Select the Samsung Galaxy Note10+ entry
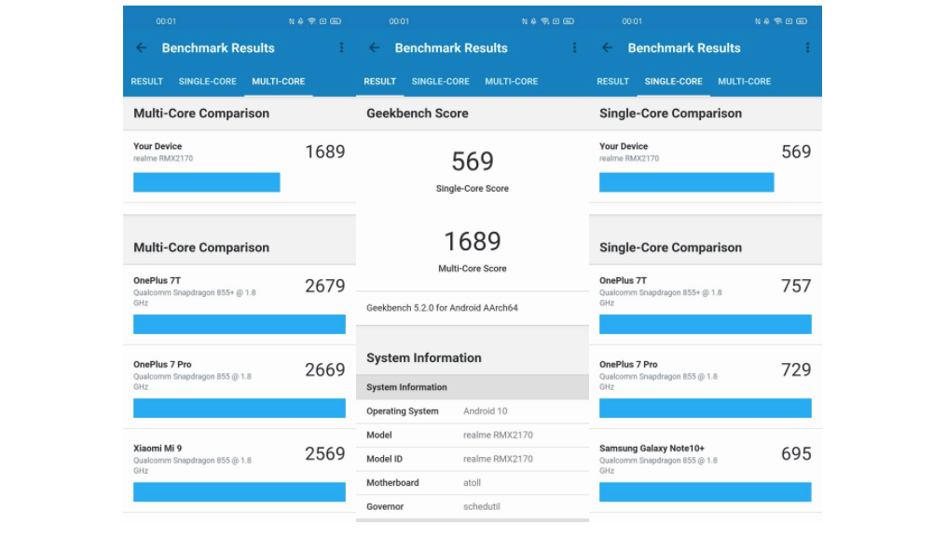 705,458
